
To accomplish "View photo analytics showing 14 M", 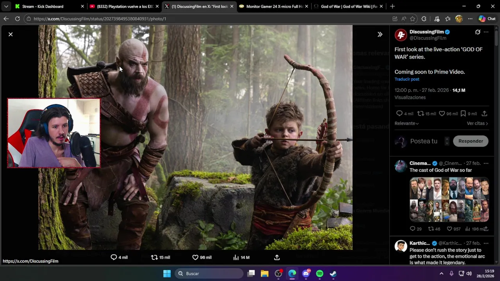I will (x=241, y=258).
